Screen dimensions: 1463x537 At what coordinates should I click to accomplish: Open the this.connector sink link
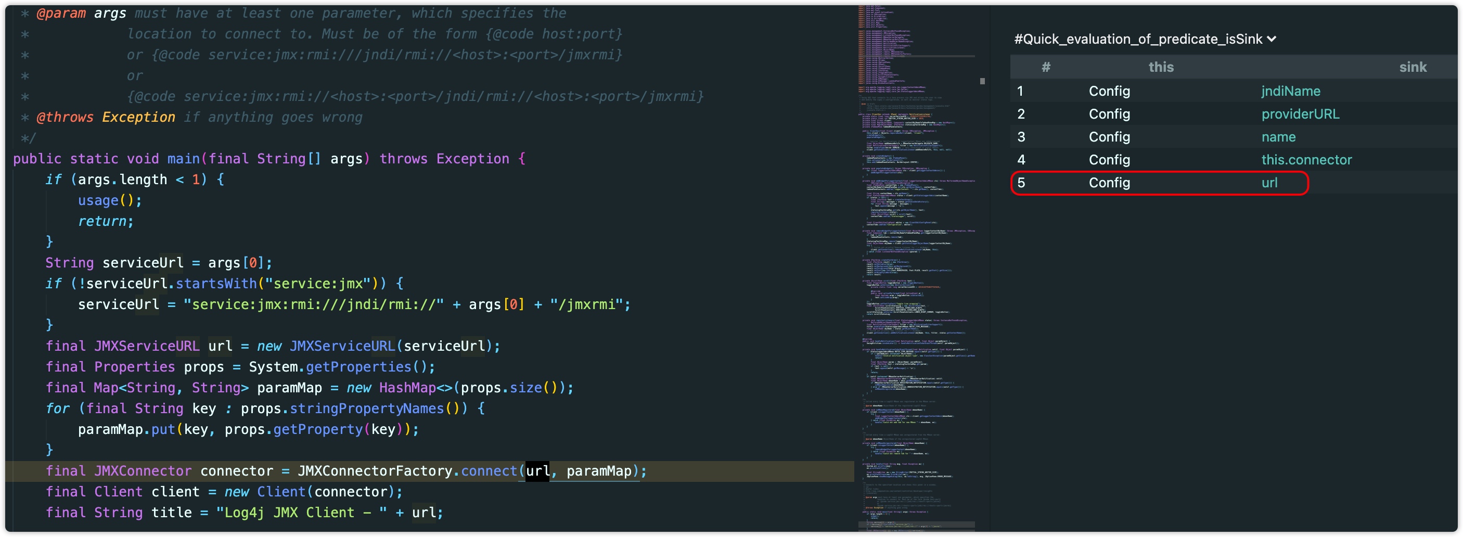(x=1306, y=160)
